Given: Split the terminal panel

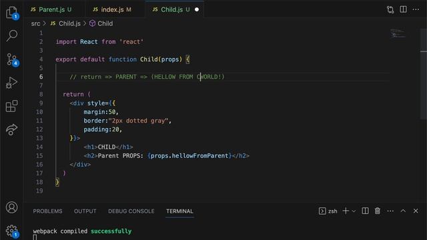Looking at the screenshot, I should point(365,211).
